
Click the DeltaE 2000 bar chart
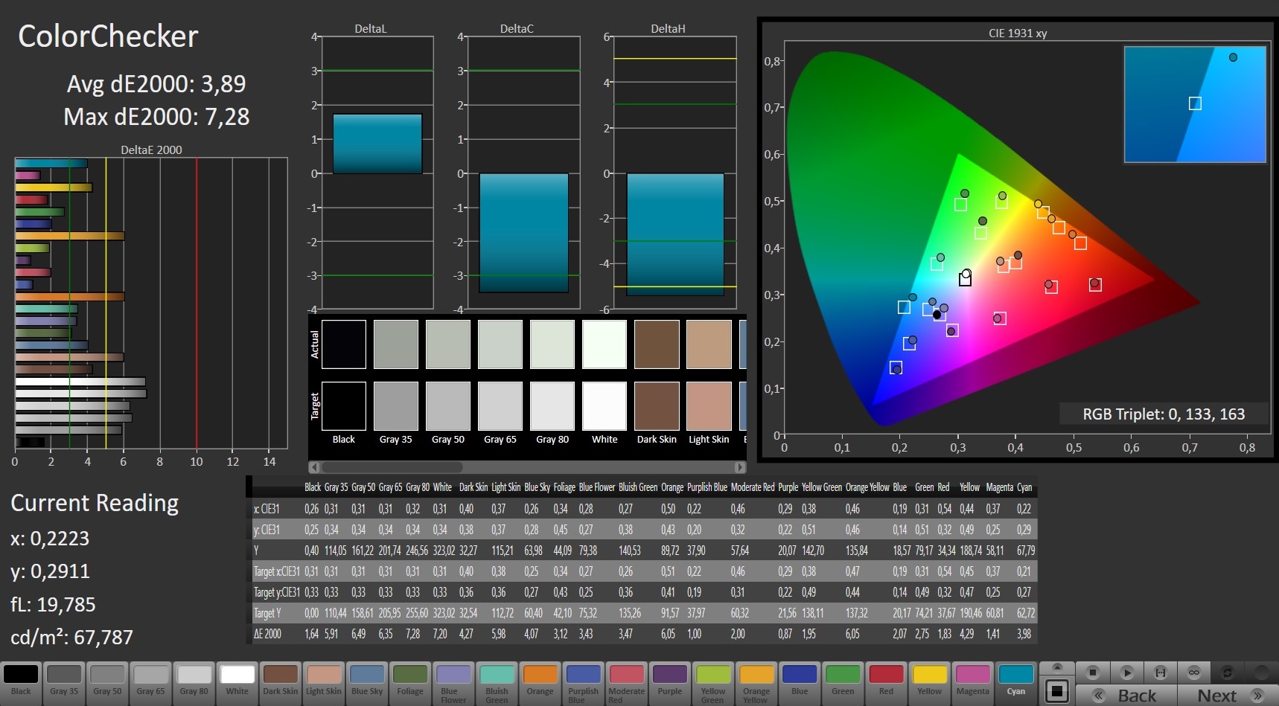pos(151,304)
